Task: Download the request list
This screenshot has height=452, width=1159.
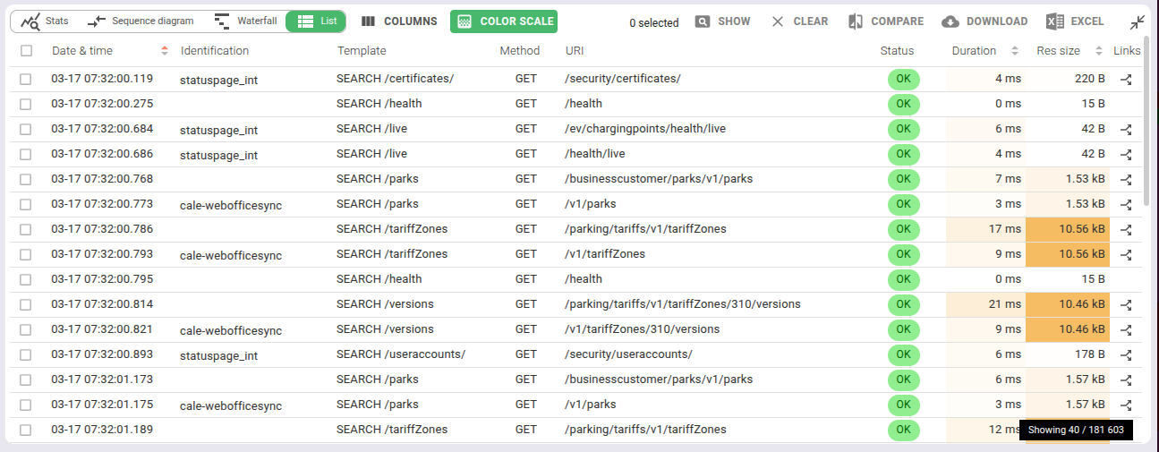Action: click(984, 21)
